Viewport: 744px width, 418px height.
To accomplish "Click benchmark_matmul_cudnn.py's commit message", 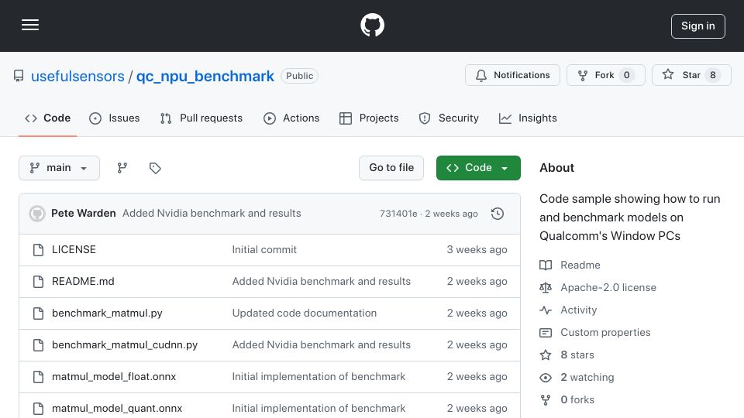I will point(321,345).
